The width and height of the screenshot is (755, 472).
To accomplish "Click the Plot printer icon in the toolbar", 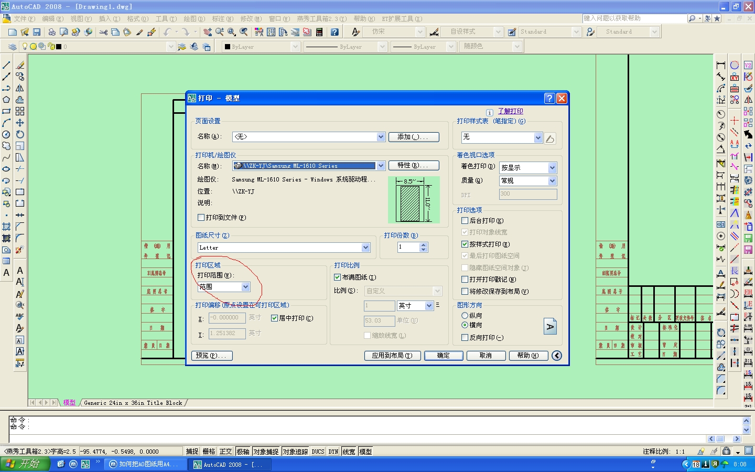I will click(51, 32).
